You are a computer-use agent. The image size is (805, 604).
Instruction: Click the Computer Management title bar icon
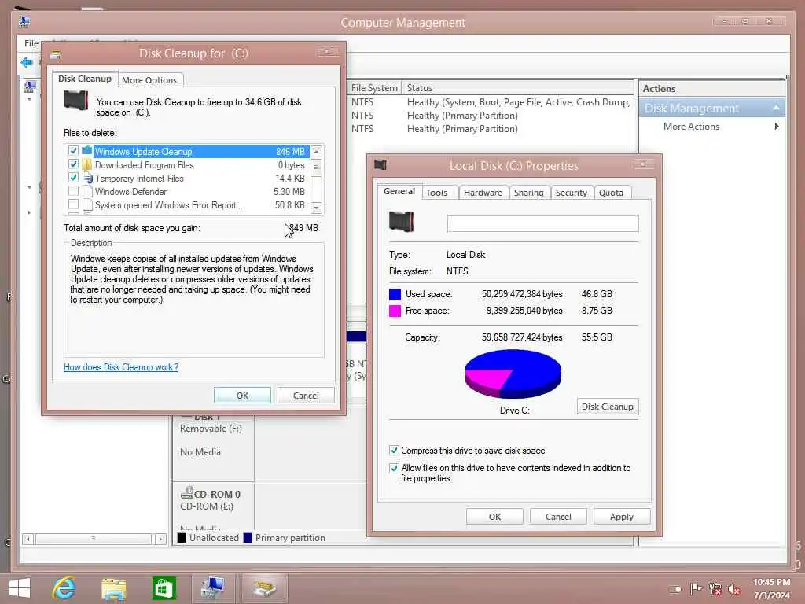click(24, 22)
